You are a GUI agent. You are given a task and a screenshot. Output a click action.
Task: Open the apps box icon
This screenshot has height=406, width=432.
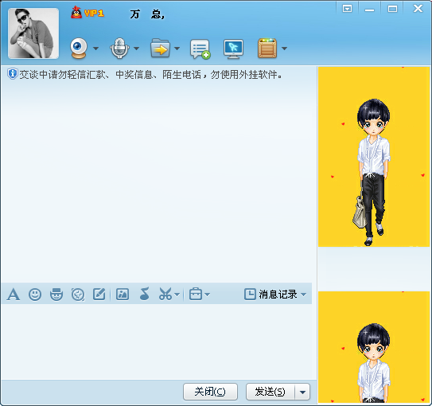[267, 49]
